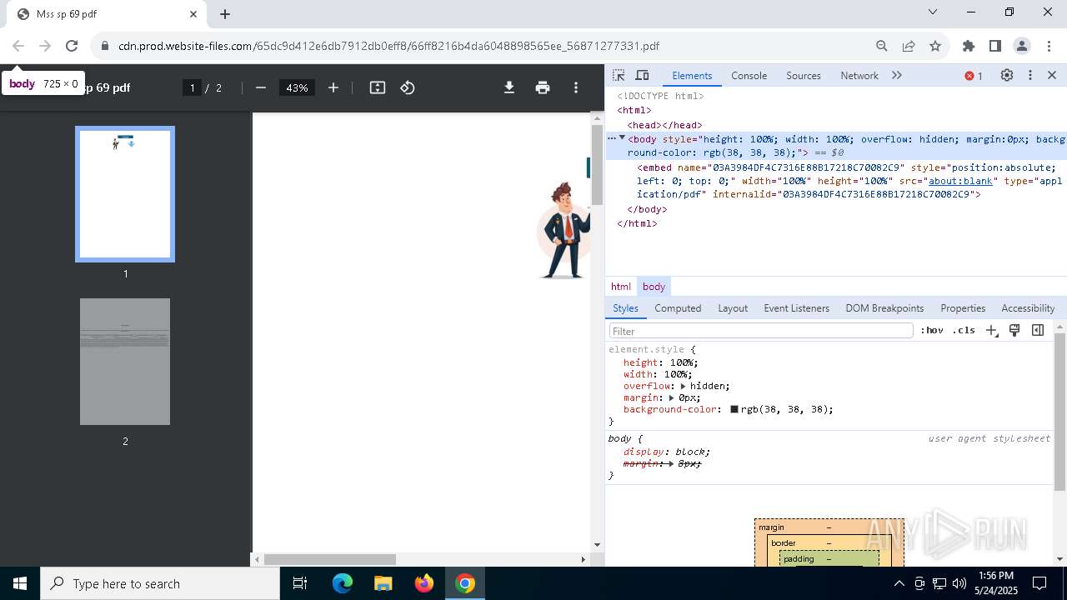Show more DevTools tabs

(897, 75)
